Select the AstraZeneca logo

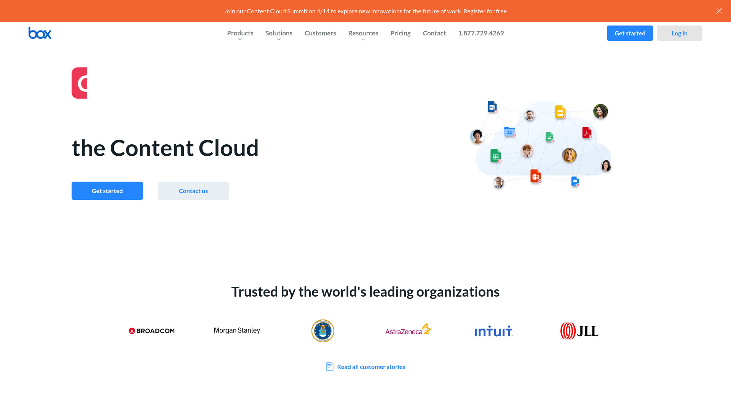408,330
